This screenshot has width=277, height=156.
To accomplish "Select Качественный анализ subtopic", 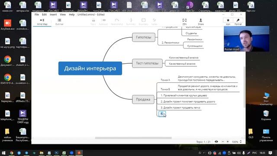I will pos(182,64).
